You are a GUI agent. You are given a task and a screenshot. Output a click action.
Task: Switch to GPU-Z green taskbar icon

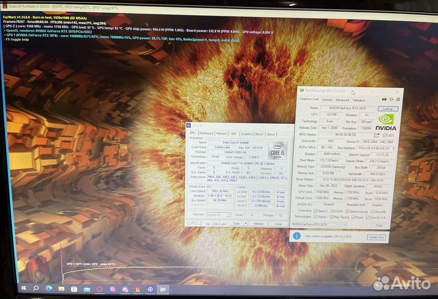(163, 289)
